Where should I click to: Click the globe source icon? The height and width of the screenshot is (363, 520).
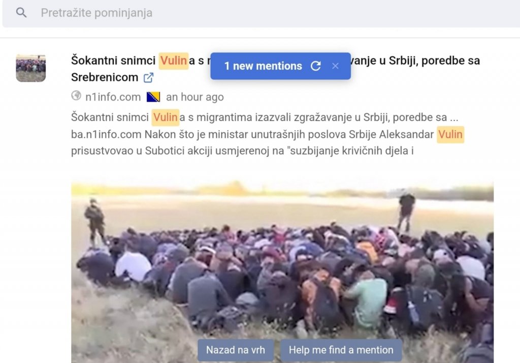pos(76,96)
